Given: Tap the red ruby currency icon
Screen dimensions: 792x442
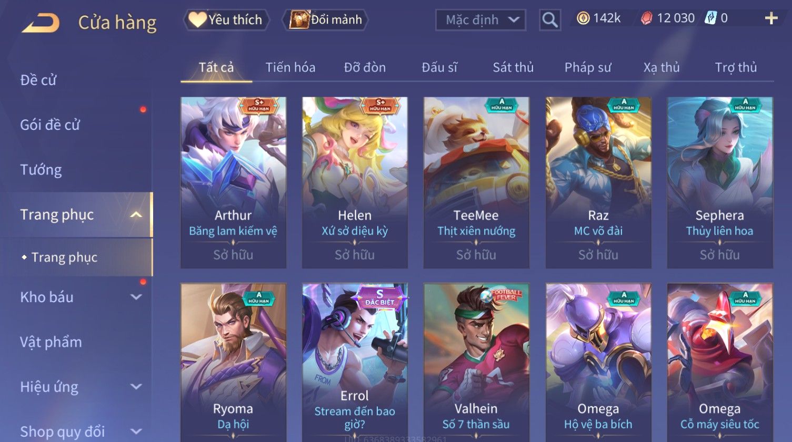Looking at the screenshot, I should [647, 18].
